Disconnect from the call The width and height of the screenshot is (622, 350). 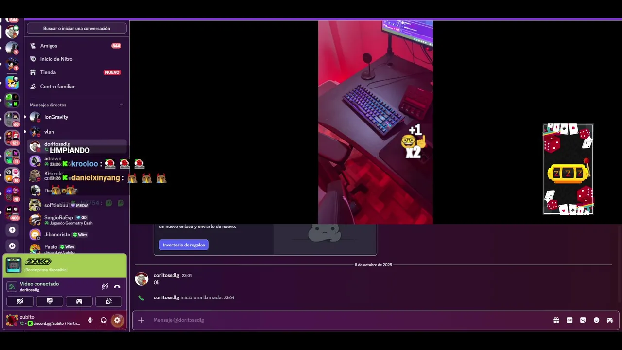117,286
